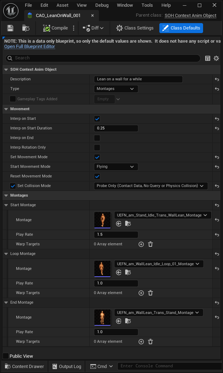The width and height of the screenshot is (223, 373).
Task: Enable the Interp on End checkbox
Action: [x=97, y=138]
